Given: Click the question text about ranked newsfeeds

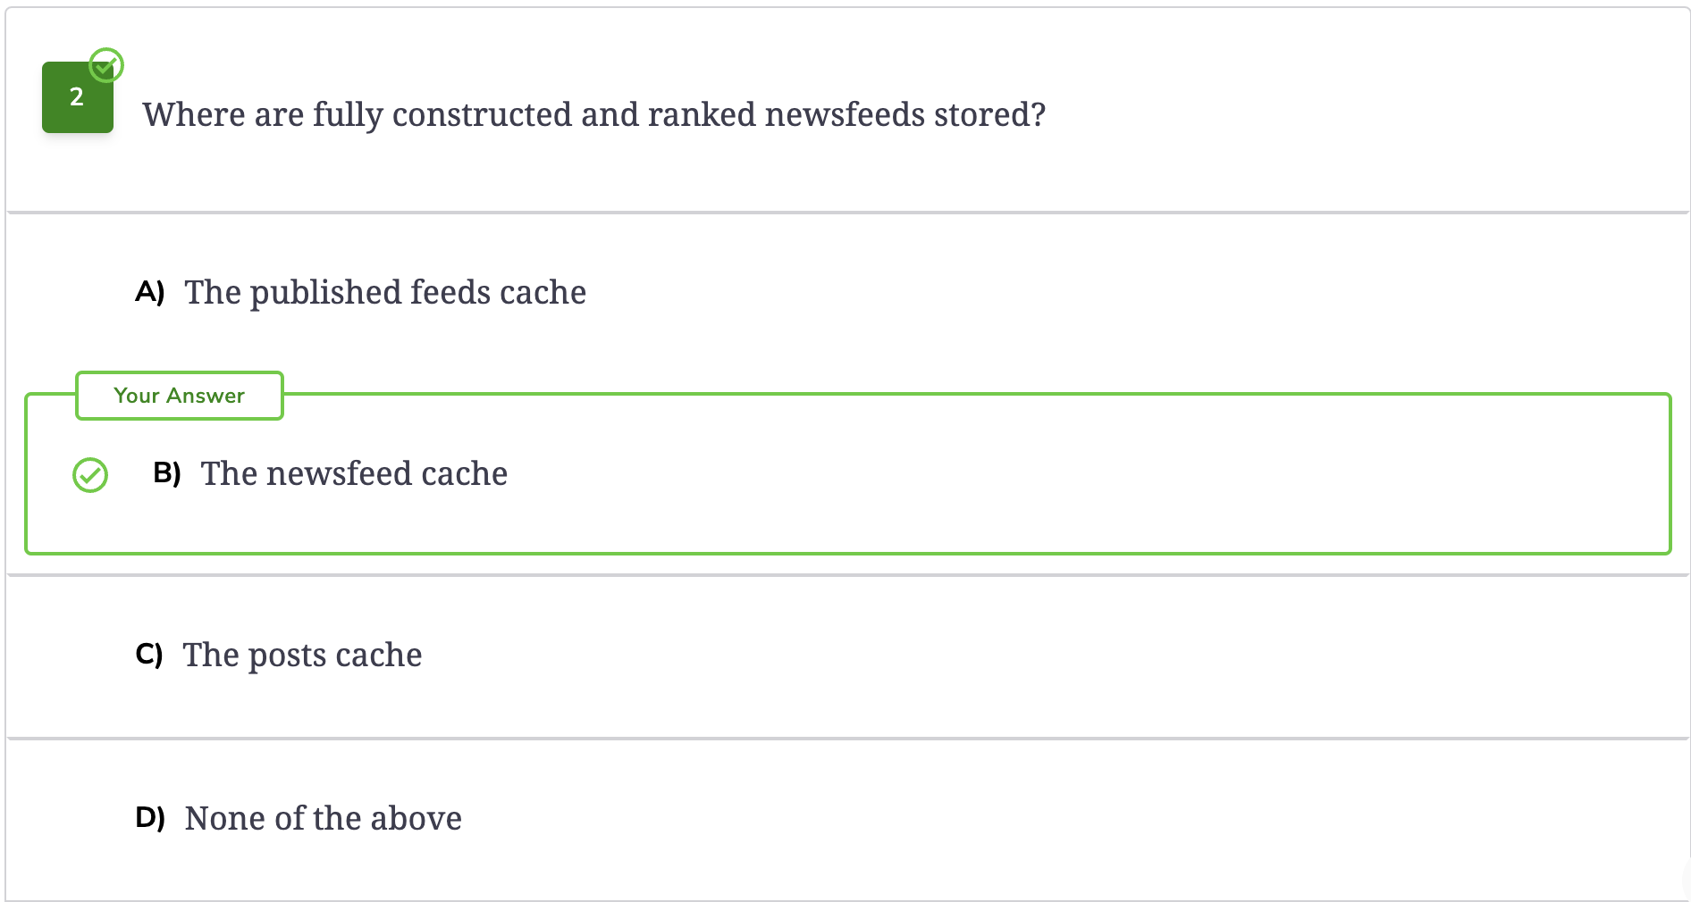Looking at the screenshot, I should (x=594, y=114).
